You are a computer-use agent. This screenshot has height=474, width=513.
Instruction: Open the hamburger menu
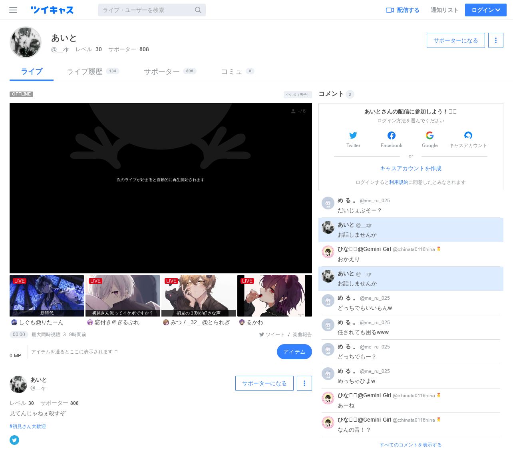point(13,10)
